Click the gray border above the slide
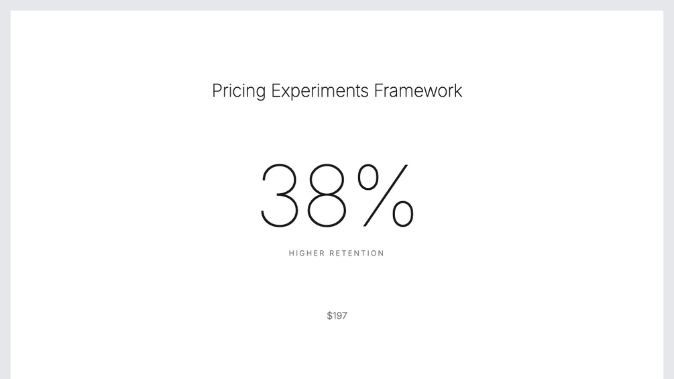 point(337,5)
